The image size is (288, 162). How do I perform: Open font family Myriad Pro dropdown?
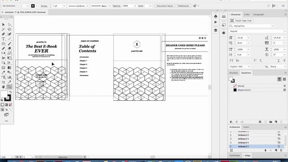click(273, 26)
